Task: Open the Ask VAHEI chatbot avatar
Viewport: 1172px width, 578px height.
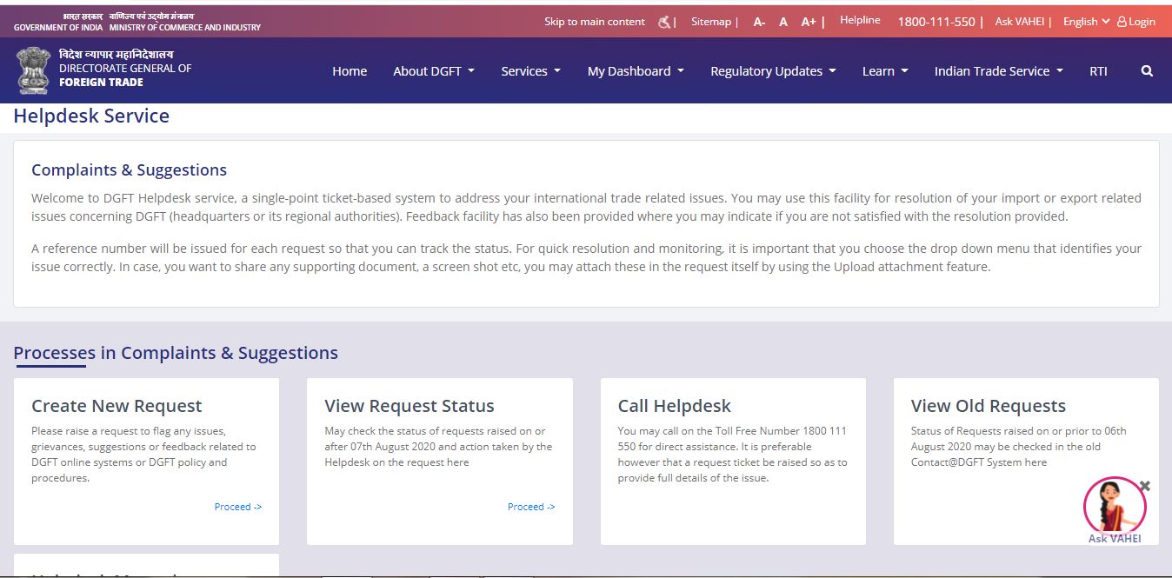Action: [x=1114, y=507]
